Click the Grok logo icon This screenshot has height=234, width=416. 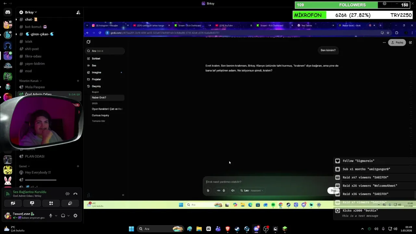pyautogui.click(x=88, y=42)
